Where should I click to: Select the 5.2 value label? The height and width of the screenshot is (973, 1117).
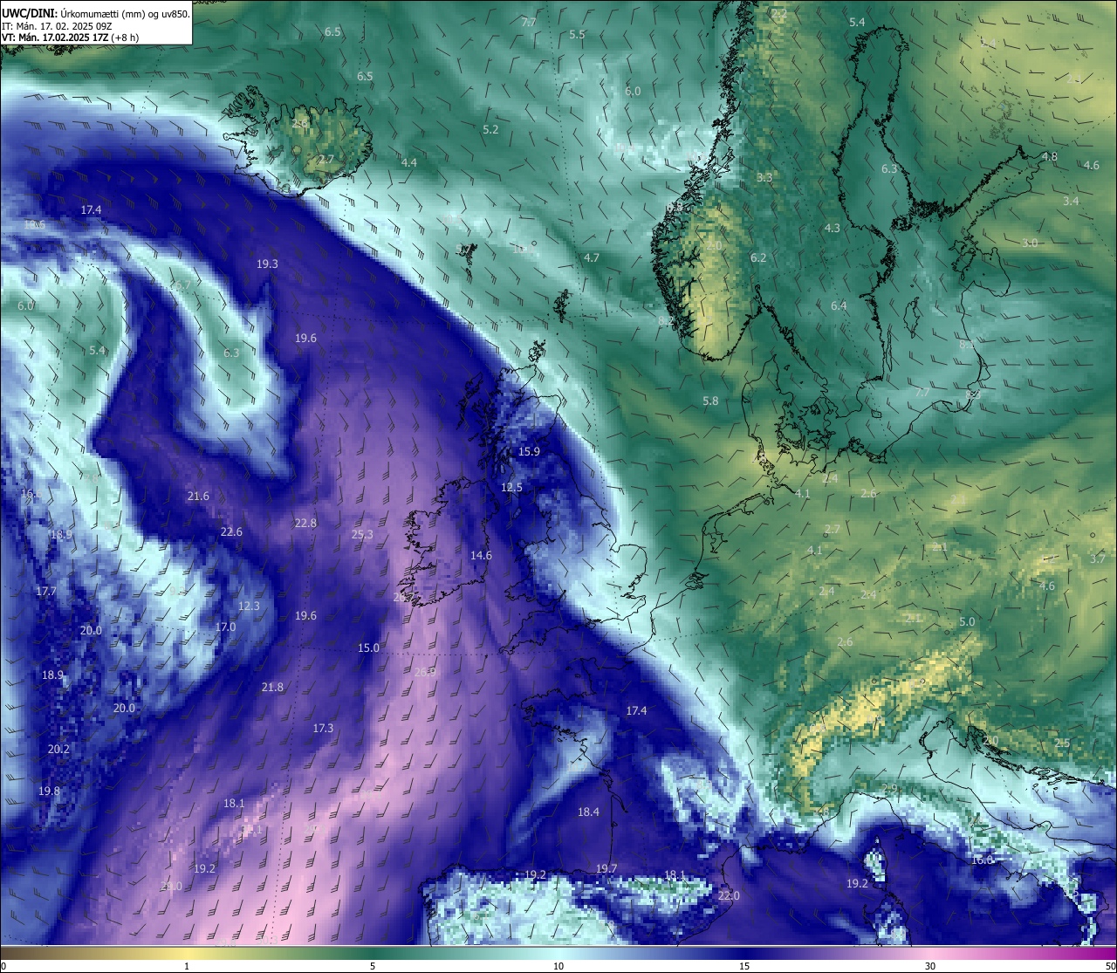[x=490, y=130]
